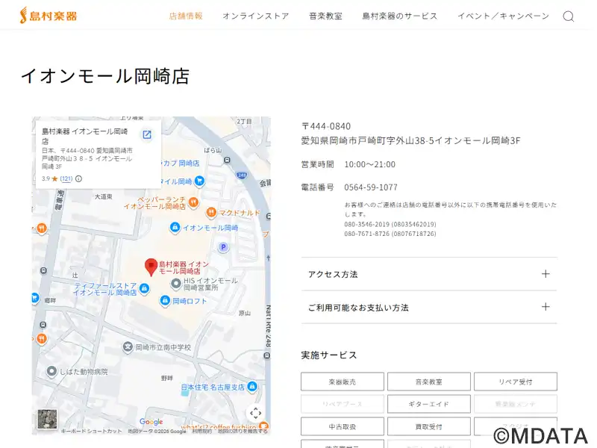Click the blue parking marker on map
The width and height of the screenshot is (597, 448).
222,247
